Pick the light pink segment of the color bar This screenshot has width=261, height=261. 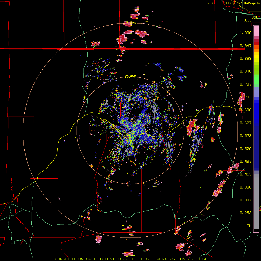click(256, 31)
